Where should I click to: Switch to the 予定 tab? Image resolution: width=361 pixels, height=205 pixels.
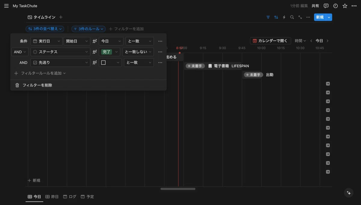click(87, 197)
